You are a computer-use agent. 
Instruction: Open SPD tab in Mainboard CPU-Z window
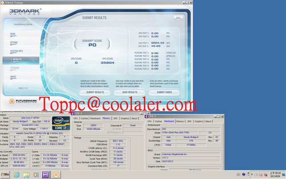pyautogui.click(x=189, y=121)
